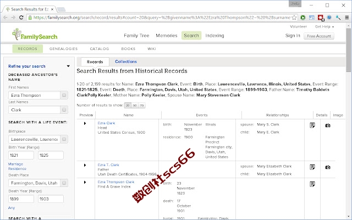This screenshot has height=220, width=352.
Task: Open camera image icon for Ezra T. Clark row
Action: click(x=328, y=167)
